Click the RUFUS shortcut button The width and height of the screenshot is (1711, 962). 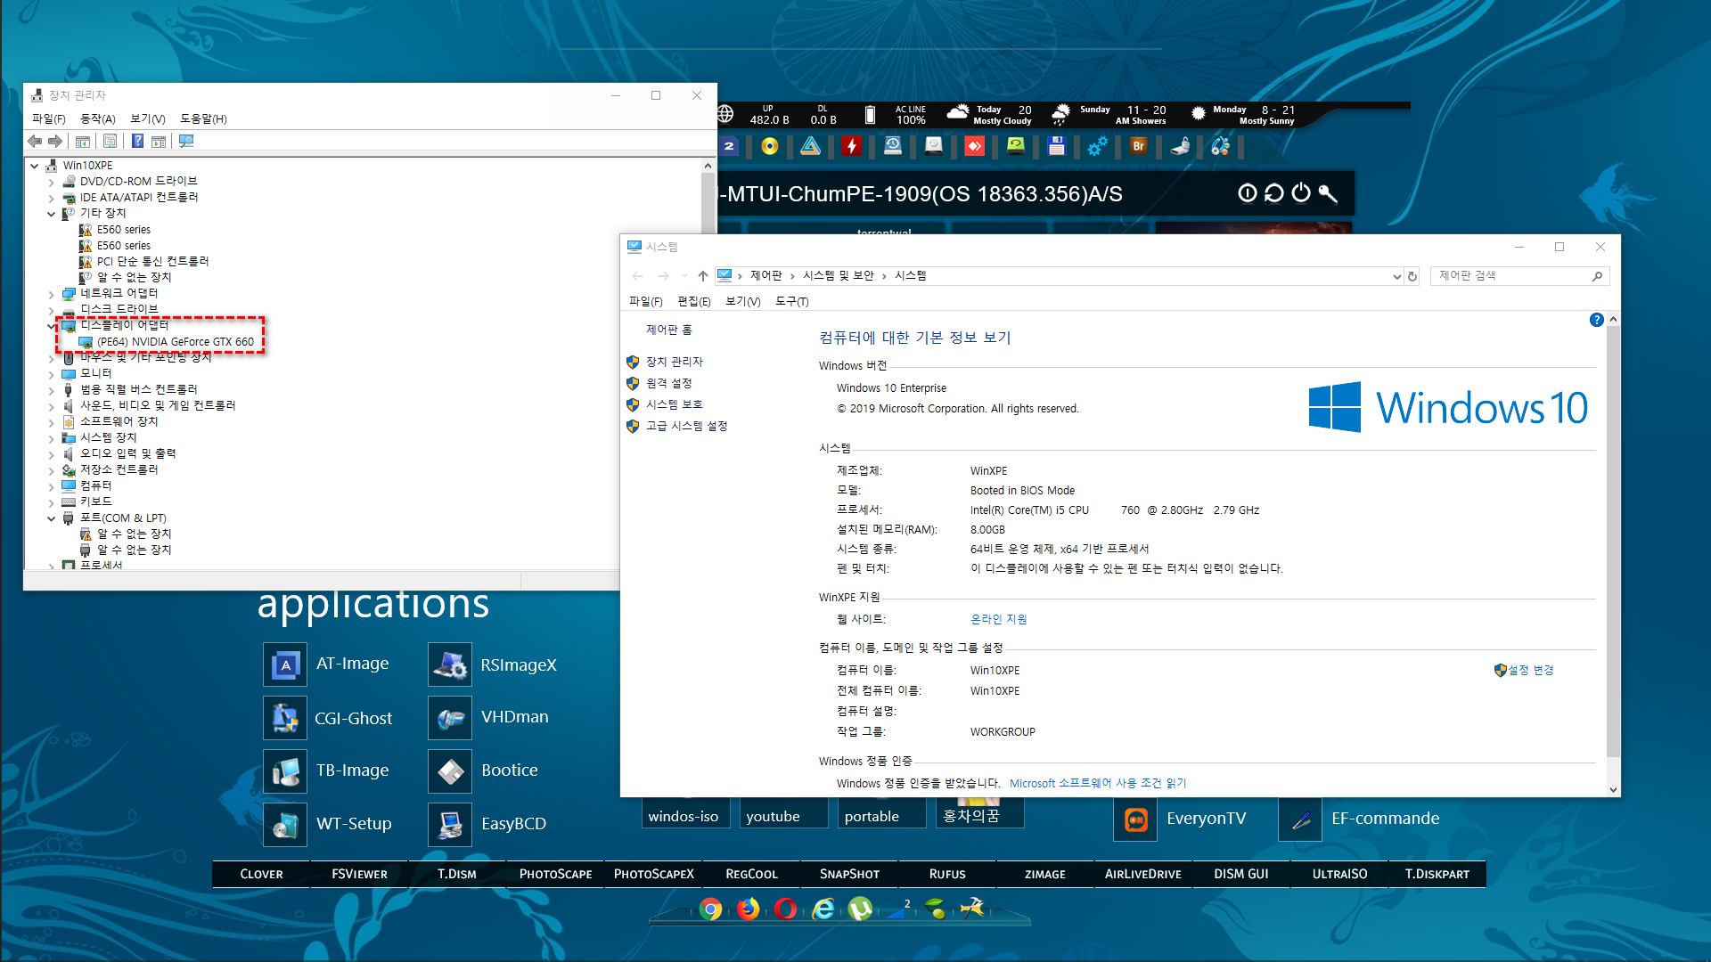[947, 874]
